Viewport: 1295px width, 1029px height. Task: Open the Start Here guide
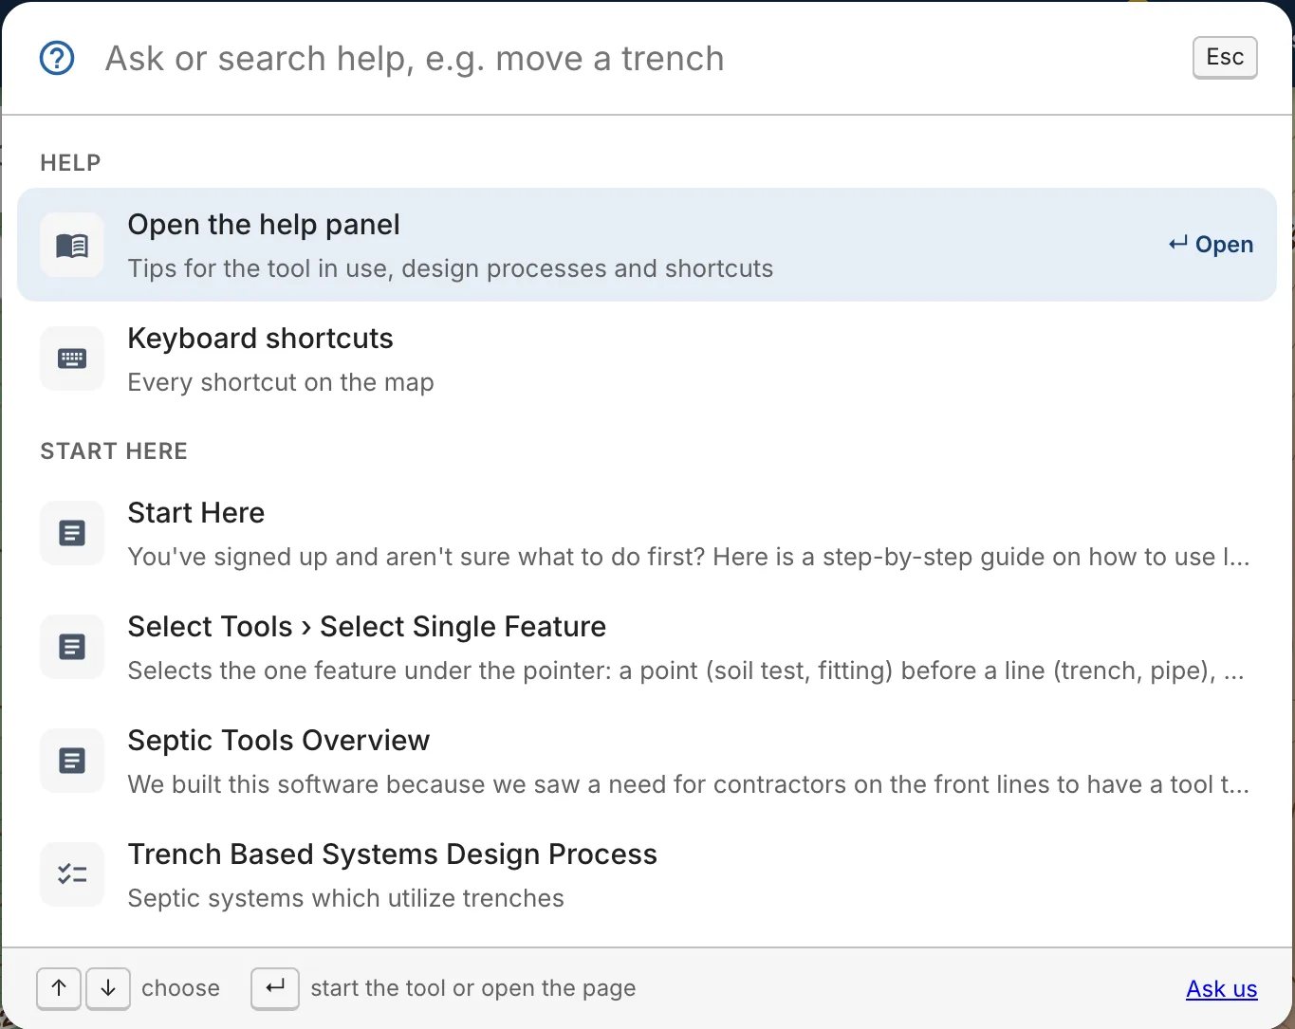point(647,533)
